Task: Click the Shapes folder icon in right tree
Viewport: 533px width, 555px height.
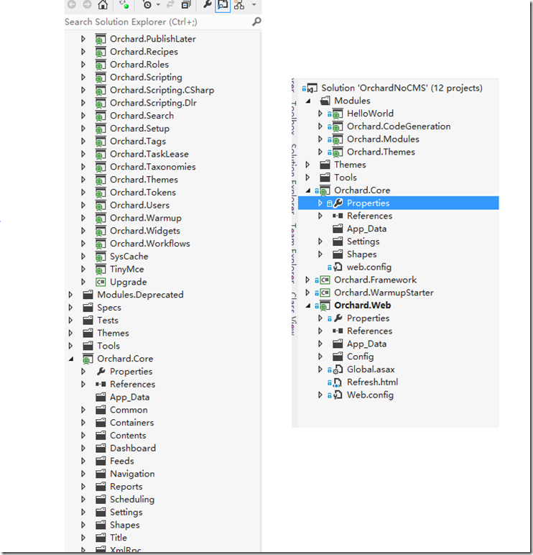Action: point(338,254)
